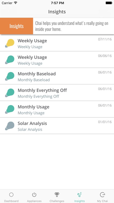Tap the Chai description banner text
The image size is (114, 203).
click(x=72, y=26)
